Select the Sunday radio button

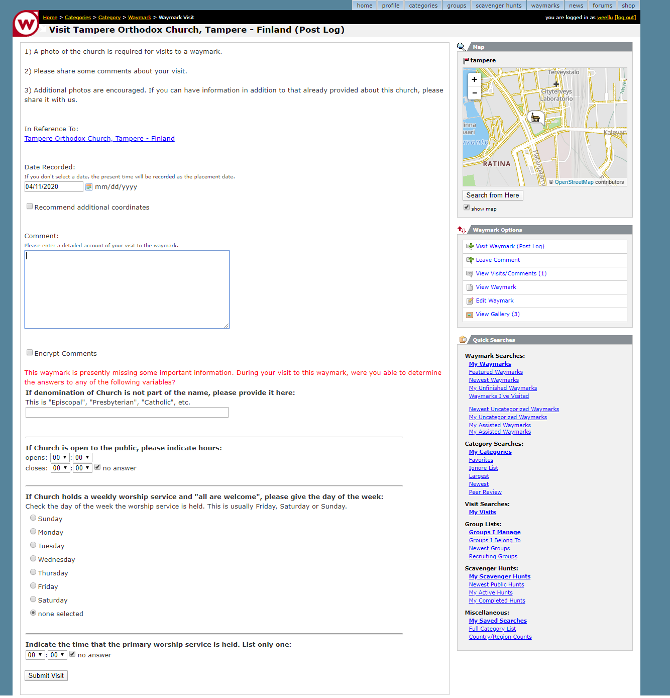tap(33, 518)
